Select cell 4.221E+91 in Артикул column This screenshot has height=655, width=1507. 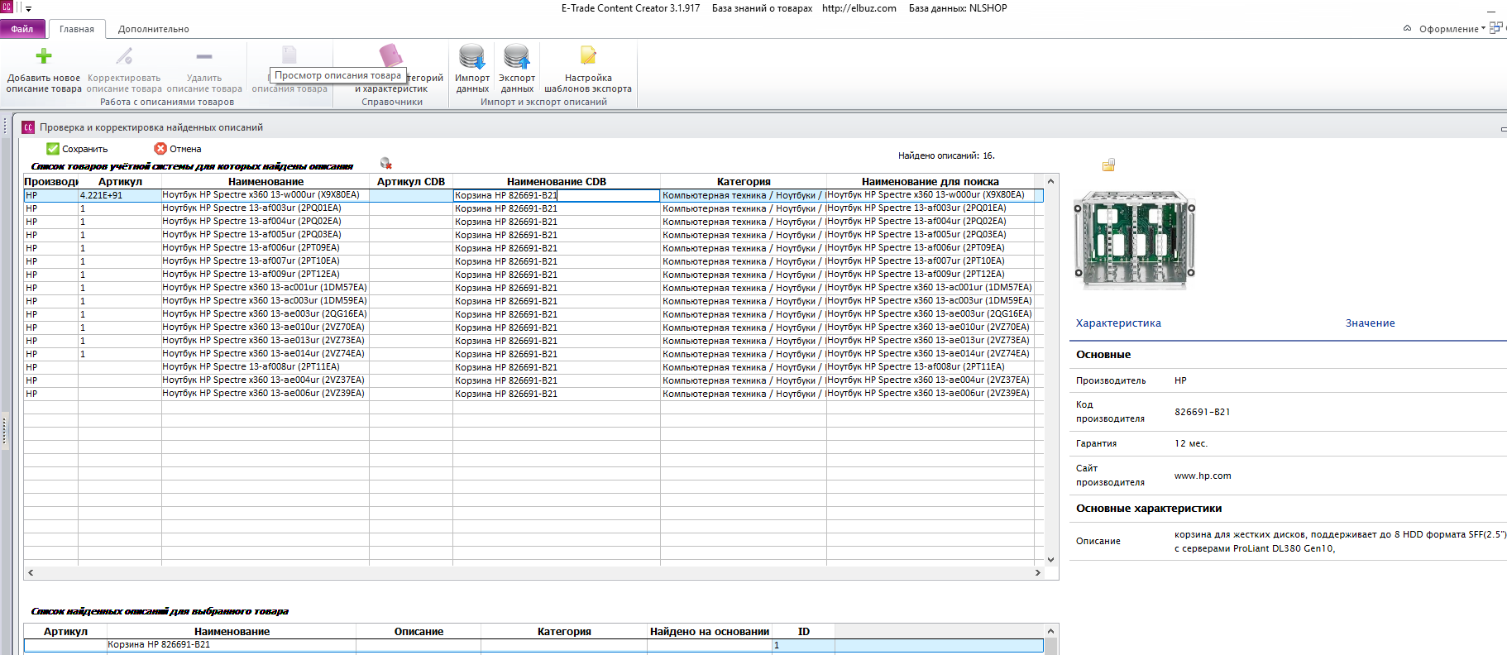point(120,195)
